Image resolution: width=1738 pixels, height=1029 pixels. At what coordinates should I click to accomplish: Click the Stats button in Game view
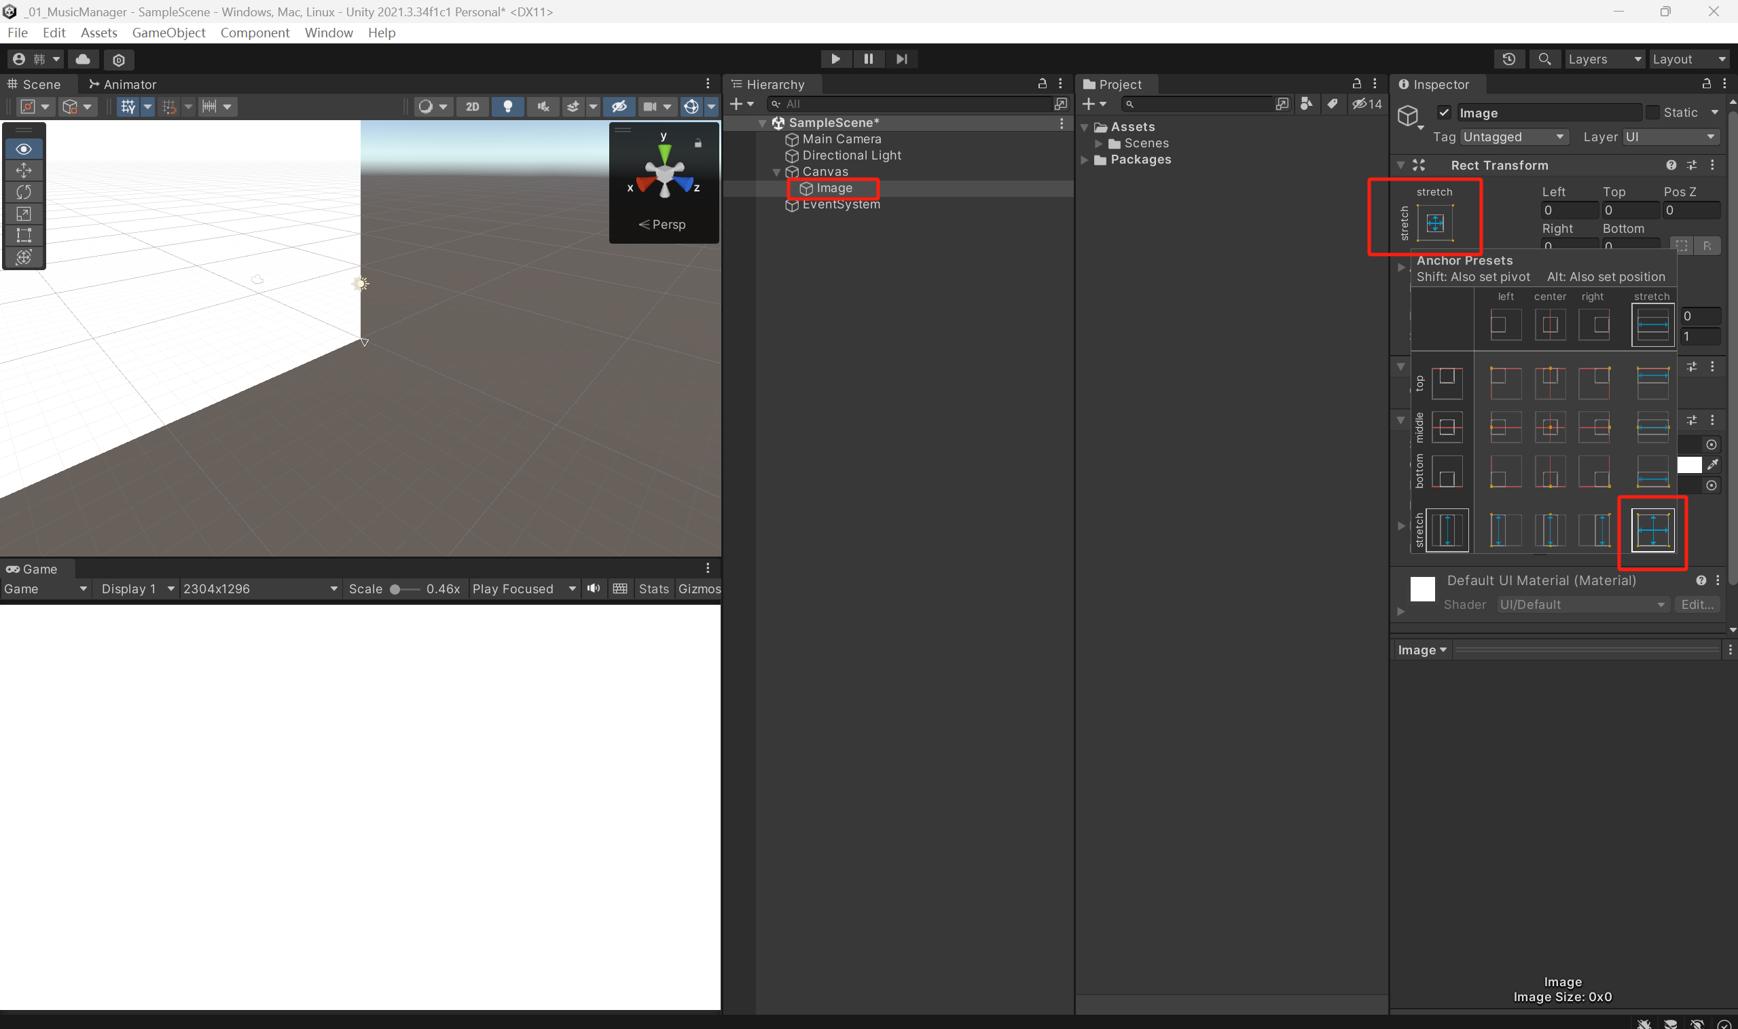[653, 588]
